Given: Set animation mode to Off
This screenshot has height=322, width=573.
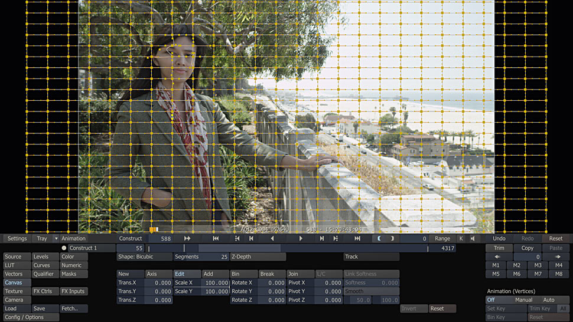Looking at the screenshot, I should 491,300.
